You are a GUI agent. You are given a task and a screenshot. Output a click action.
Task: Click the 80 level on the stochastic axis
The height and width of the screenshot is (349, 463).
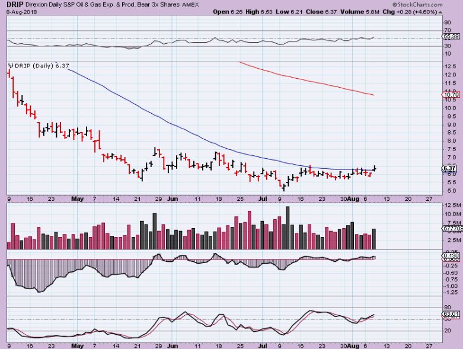[x=448, y=308]
